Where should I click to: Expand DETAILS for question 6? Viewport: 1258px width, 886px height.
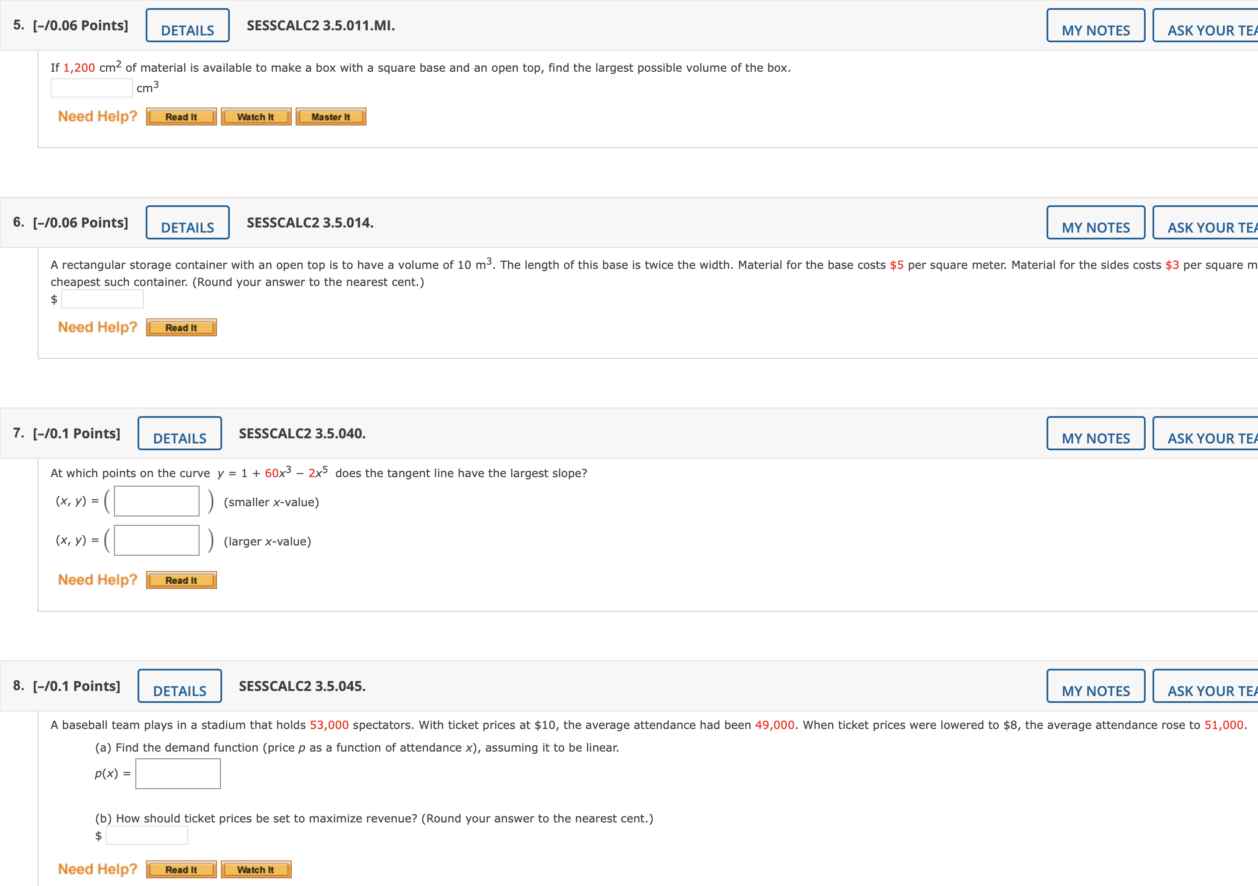click(x=188, y=223)
